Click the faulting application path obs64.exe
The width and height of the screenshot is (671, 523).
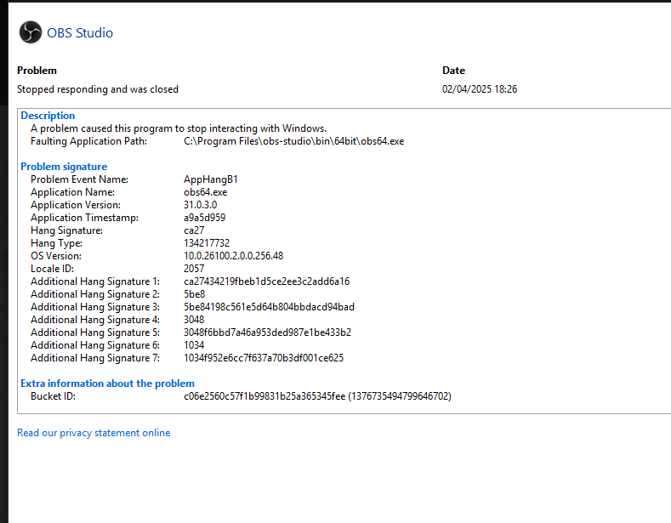[x=294, y=141]
